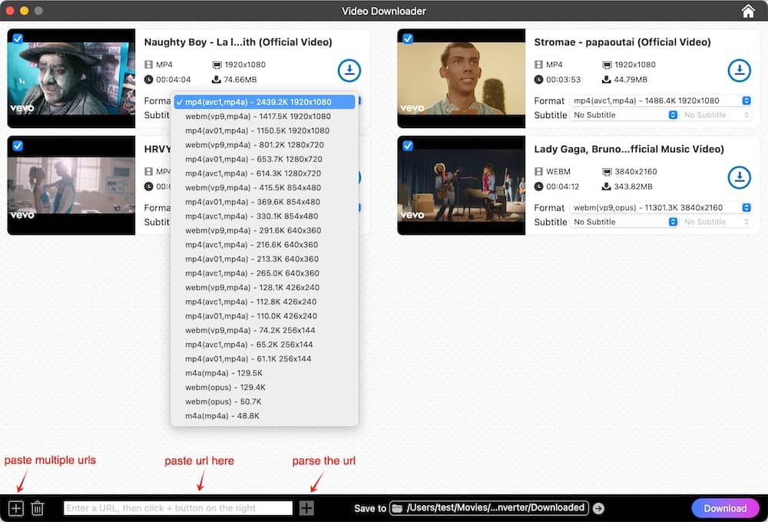Click the plus icon to paste multiple URLs
Viewport: 768px width, 522px height.
click(x=15, y=507)
